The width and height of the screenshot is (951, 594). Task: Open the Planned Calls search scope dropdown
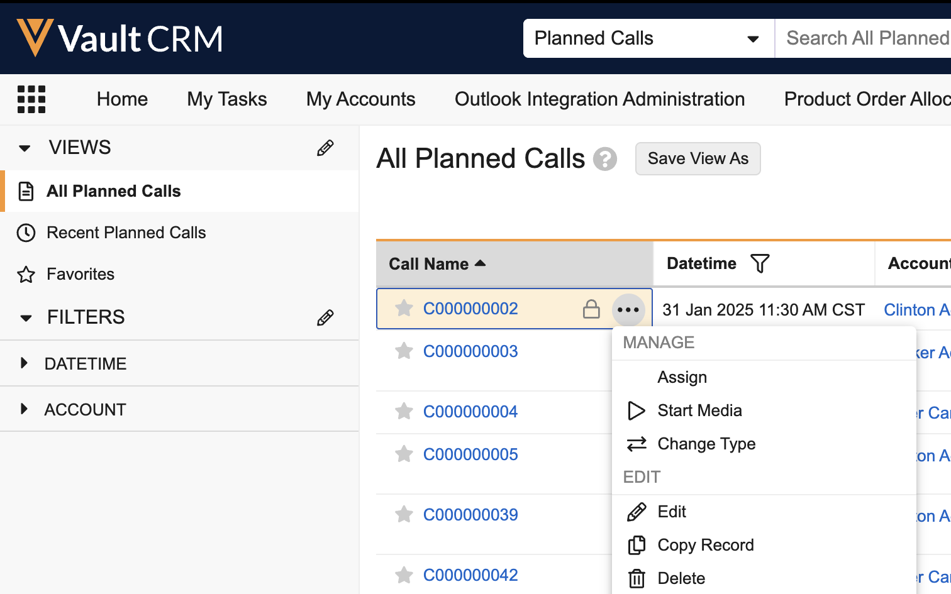point(648,38)
